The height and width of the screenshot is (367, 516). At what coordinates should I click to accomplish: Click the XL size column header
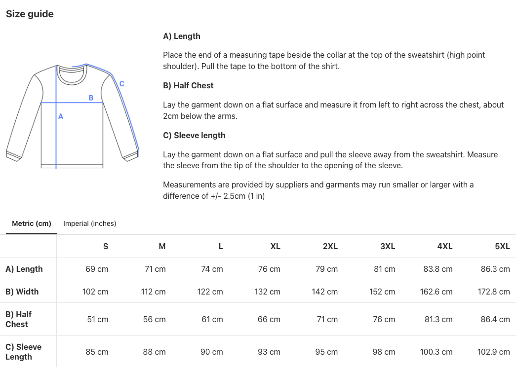275,246
